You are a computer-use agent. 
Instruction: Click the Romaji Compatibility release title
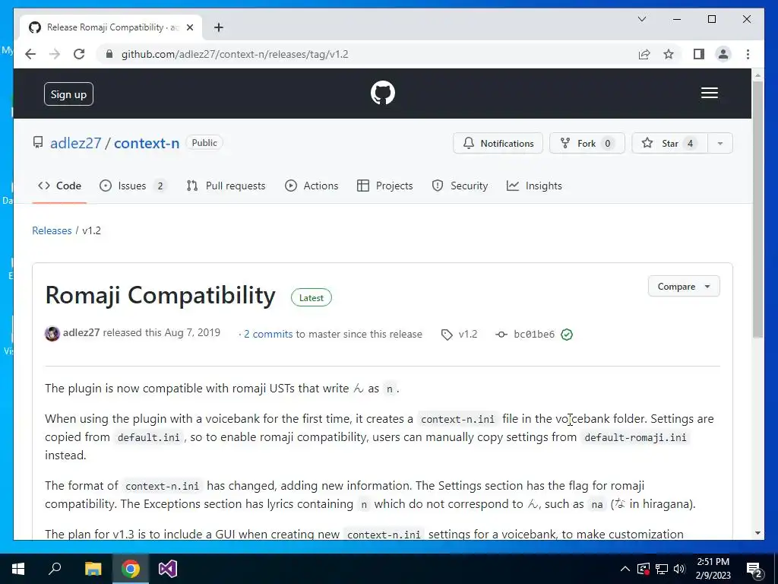click(160, 296)
